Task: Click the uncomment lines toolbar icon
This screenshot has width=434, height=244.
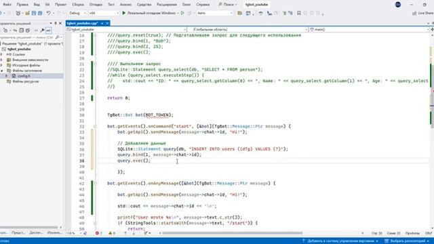Action: (290, 13)
